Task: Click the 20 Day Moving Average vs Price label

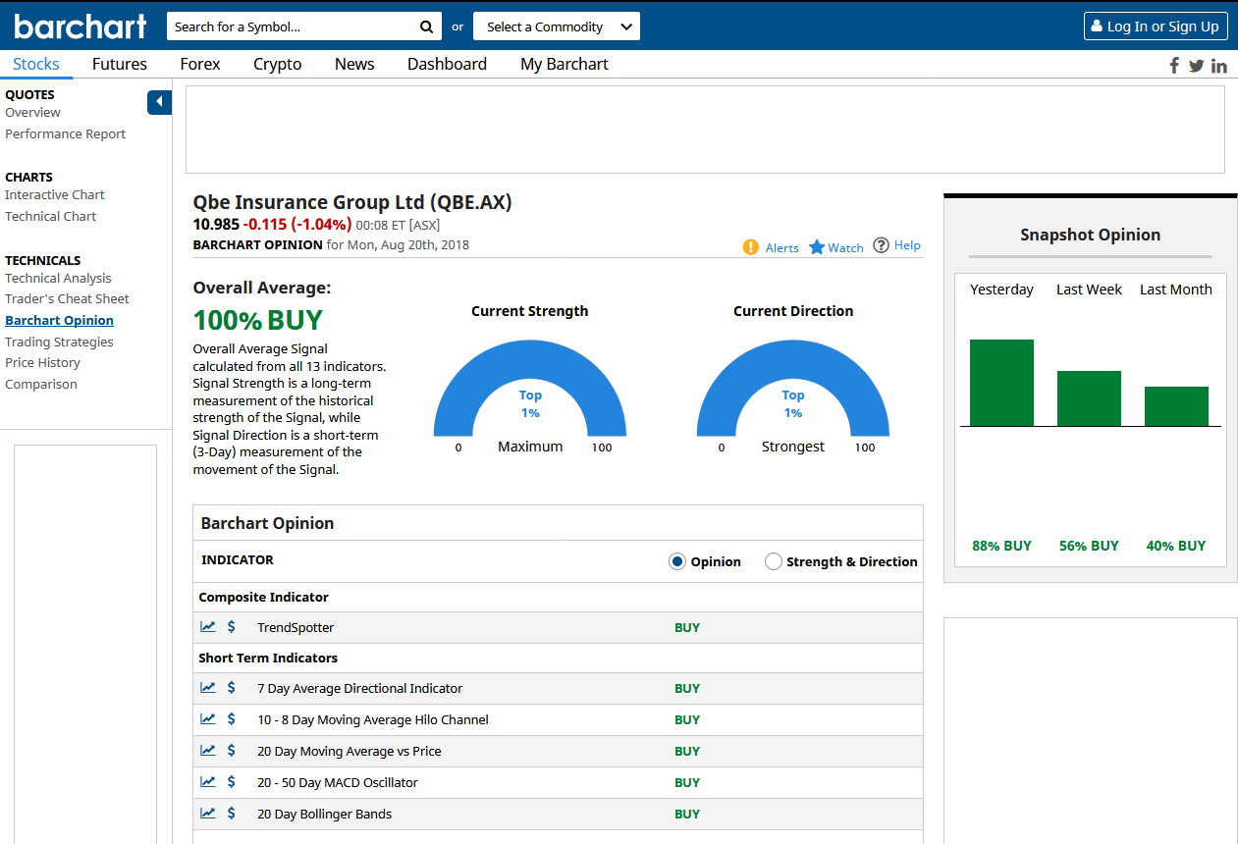Action: 350,751
